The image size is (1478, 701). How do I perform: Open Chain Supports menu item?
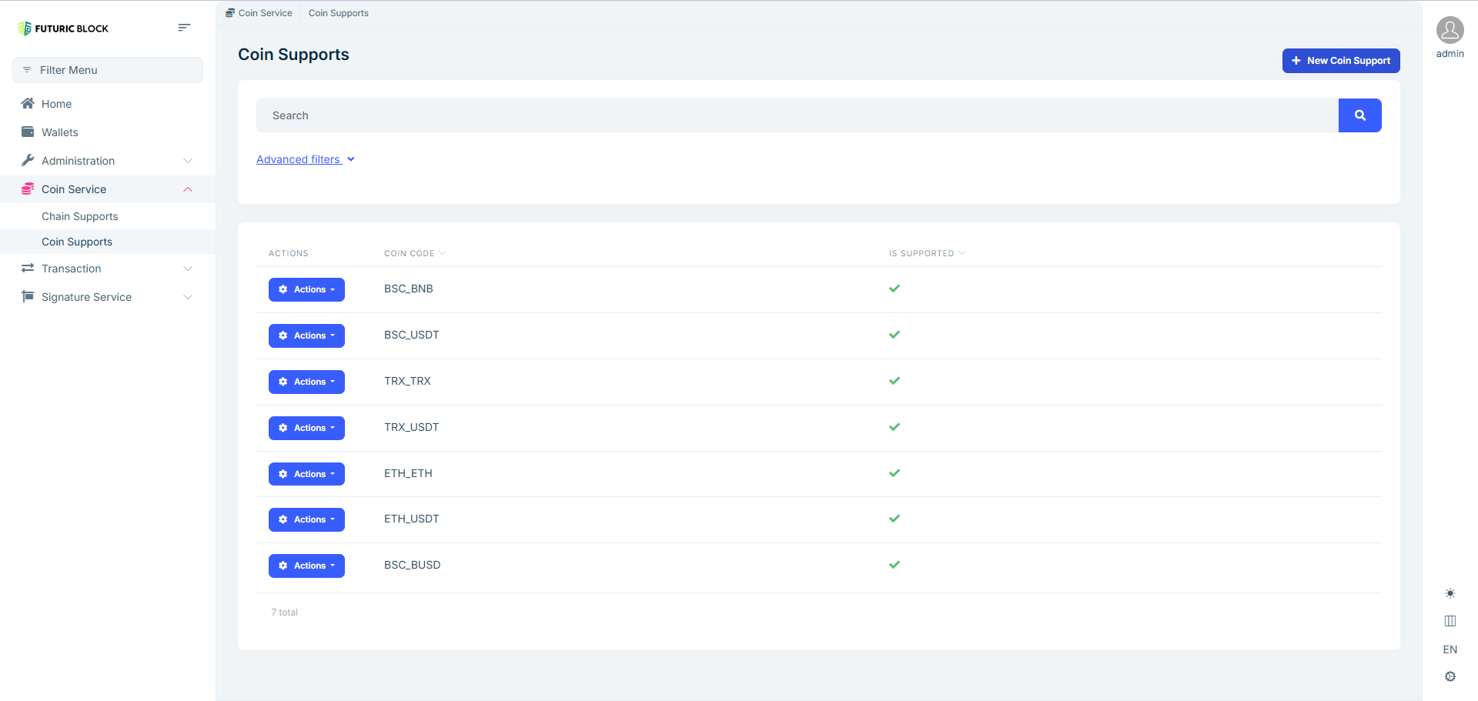coord(80,216)
